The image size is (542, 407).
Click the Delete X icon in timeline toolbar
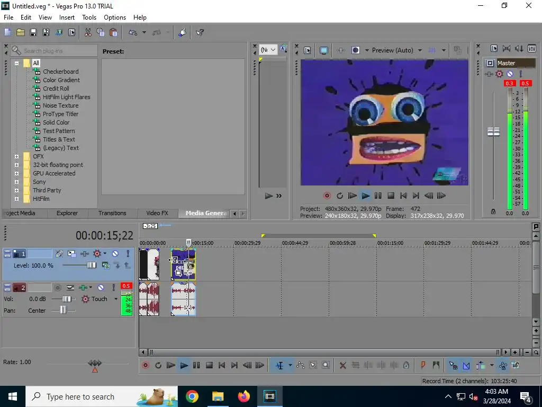click(342, 365)
